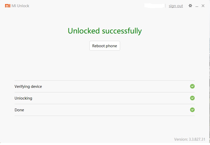Select the Unlocking step label

click(23, 98)
